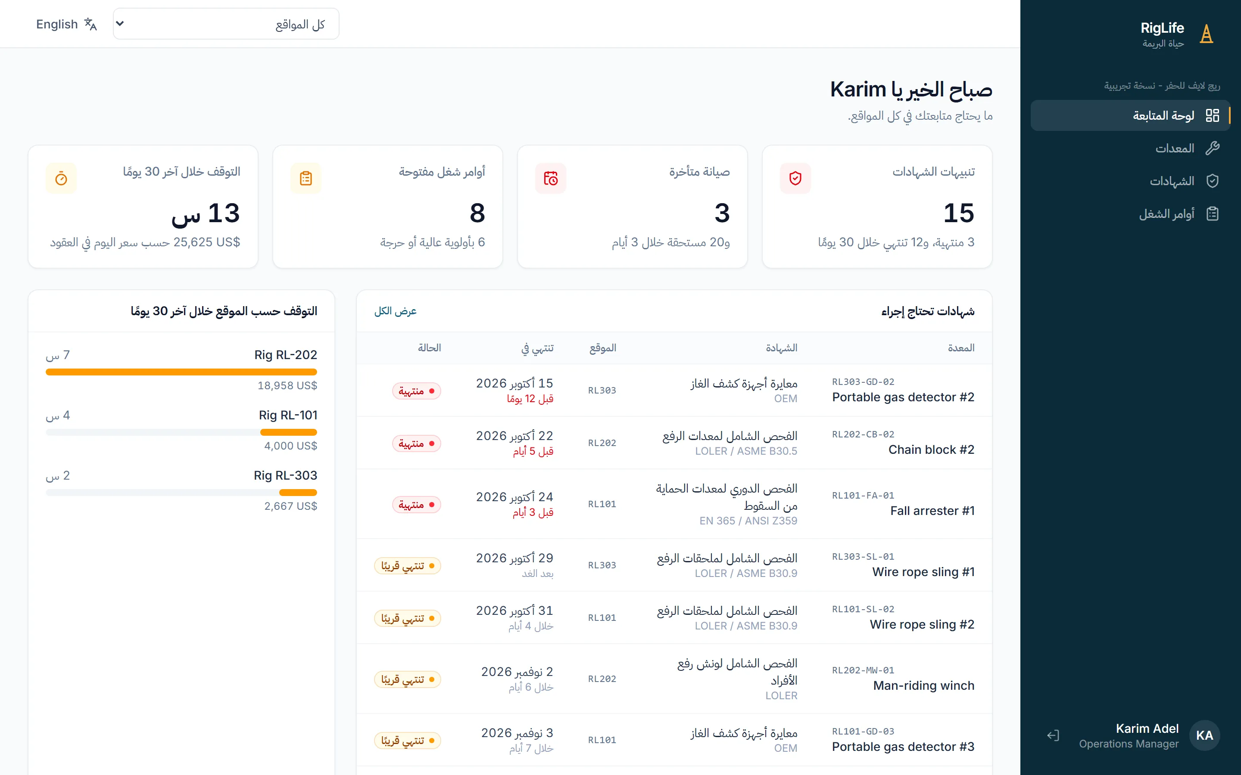Click the Chain block #2 row
The height and width of the screenshot is (775, 1241).
pos(674,443)
